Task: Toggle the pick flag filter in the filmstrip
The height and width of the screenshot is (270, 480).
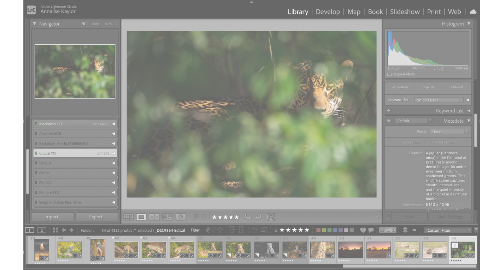Action: [207, 230]
